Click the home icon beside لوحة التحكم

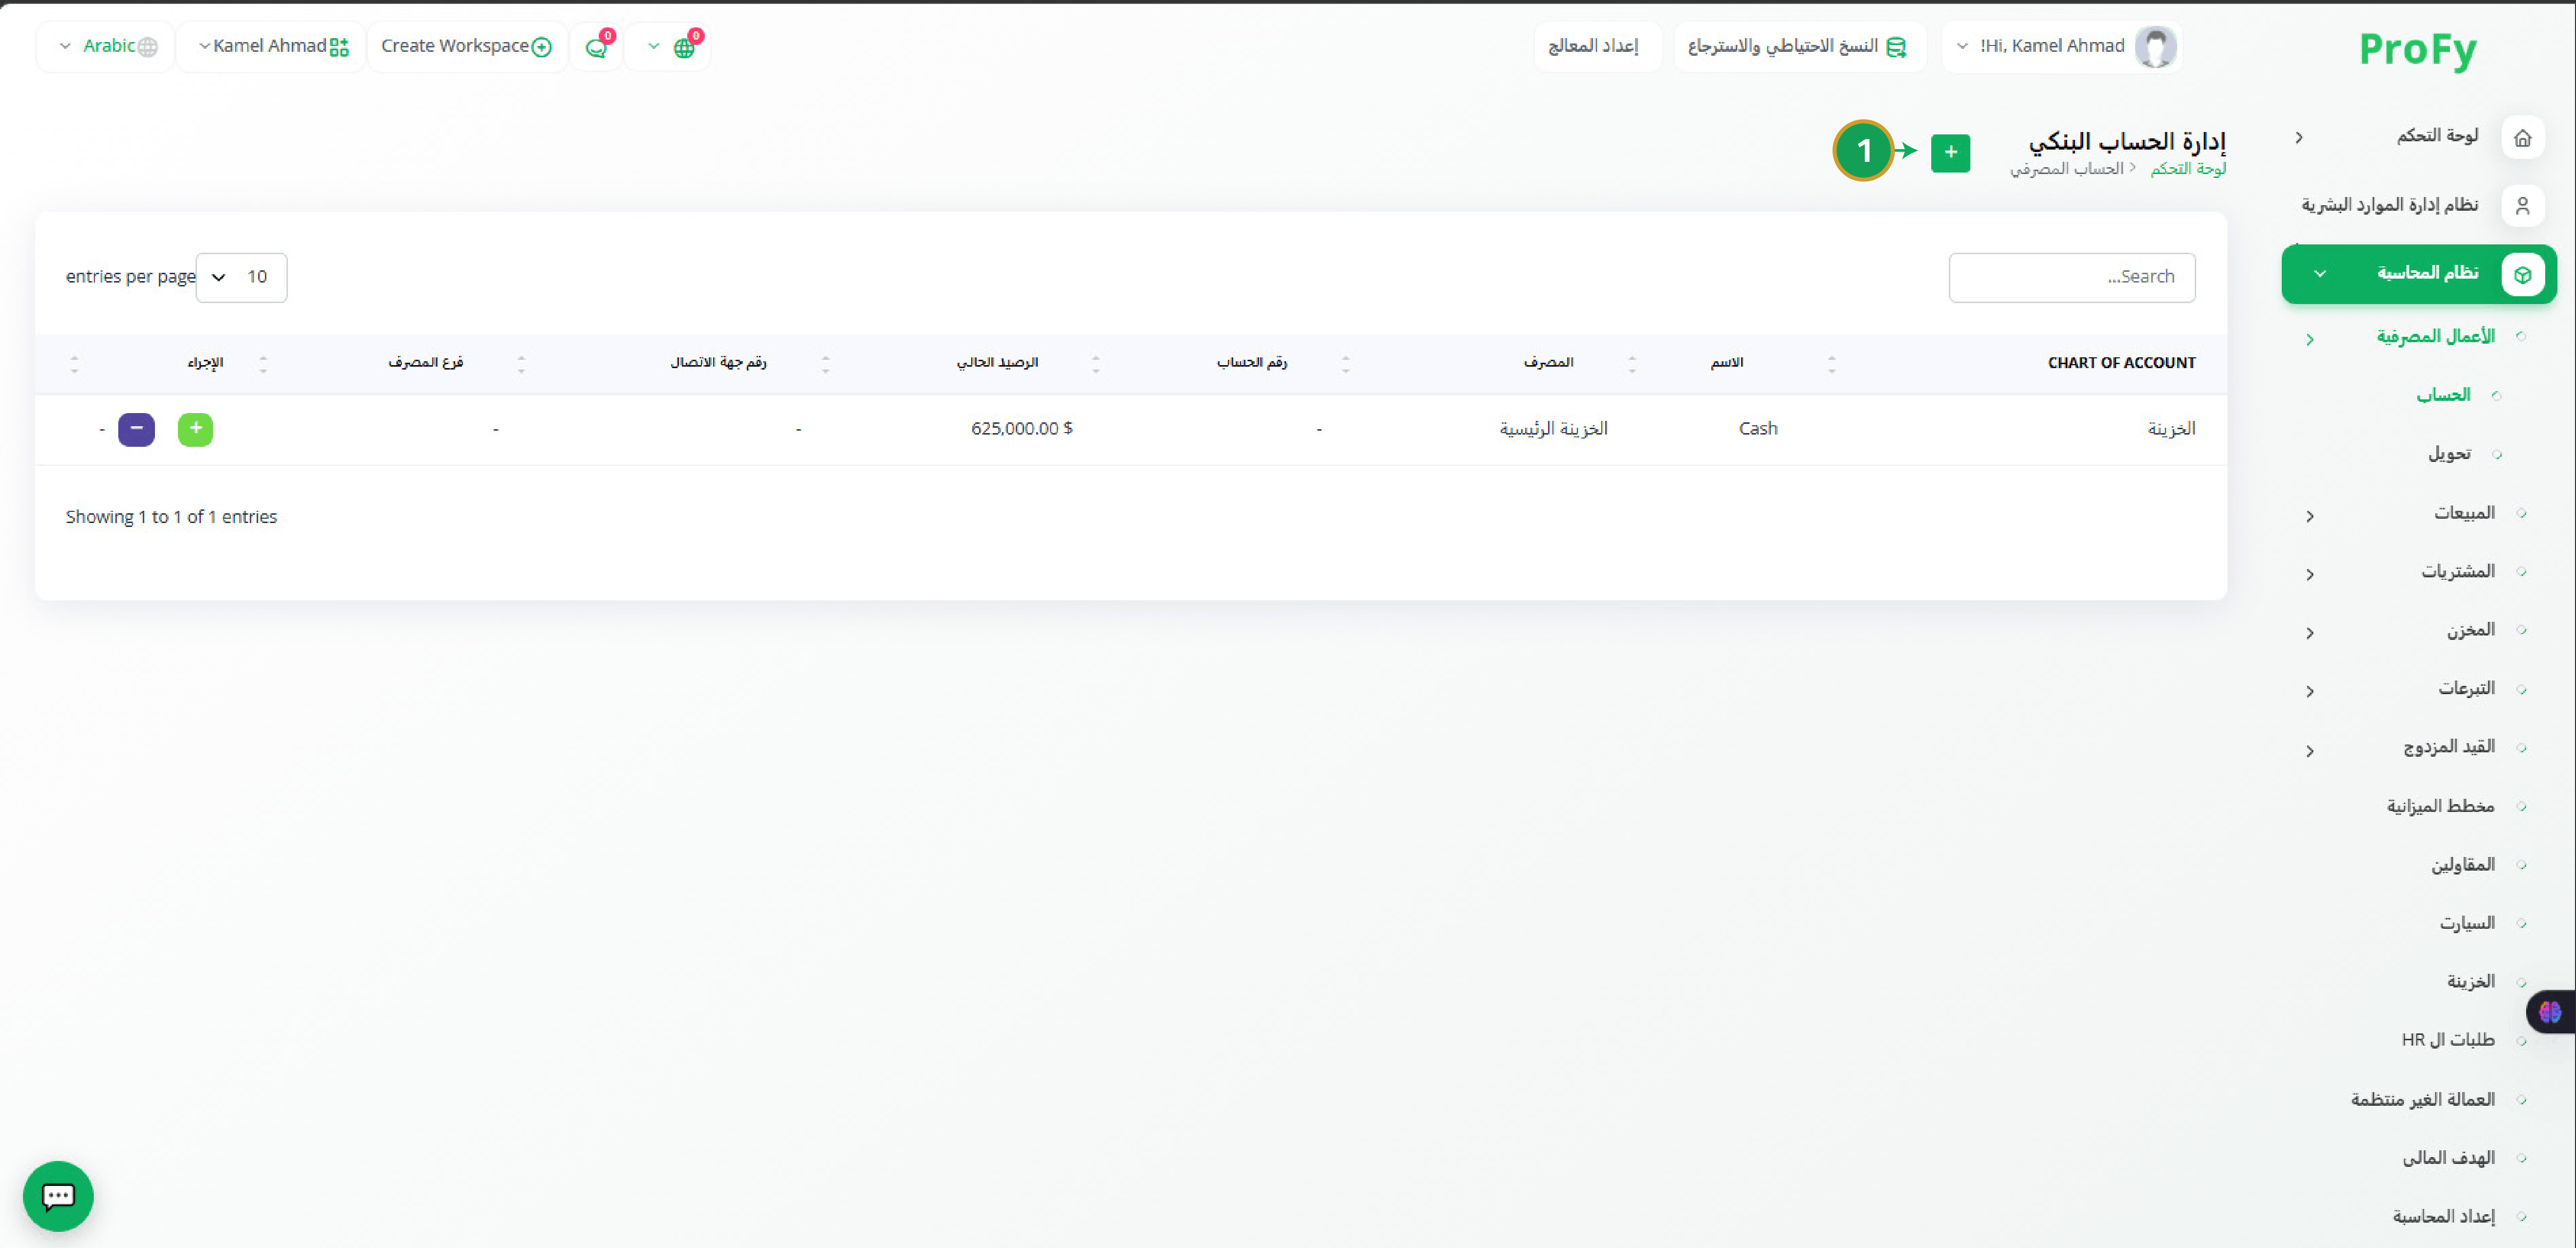coord(2522,137)
